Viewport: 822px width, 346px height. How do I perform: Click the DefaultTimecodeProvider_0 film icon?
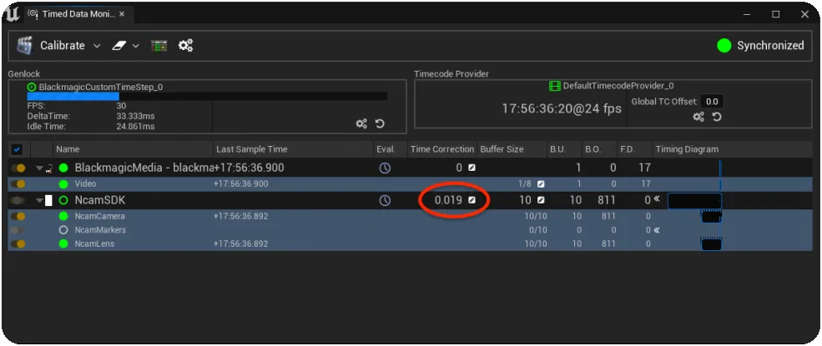[555, 85]
